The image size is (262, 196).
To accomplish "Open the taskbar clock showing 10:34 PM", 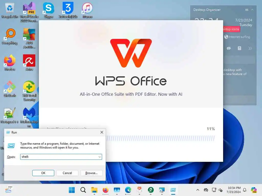I will point(234,190).
